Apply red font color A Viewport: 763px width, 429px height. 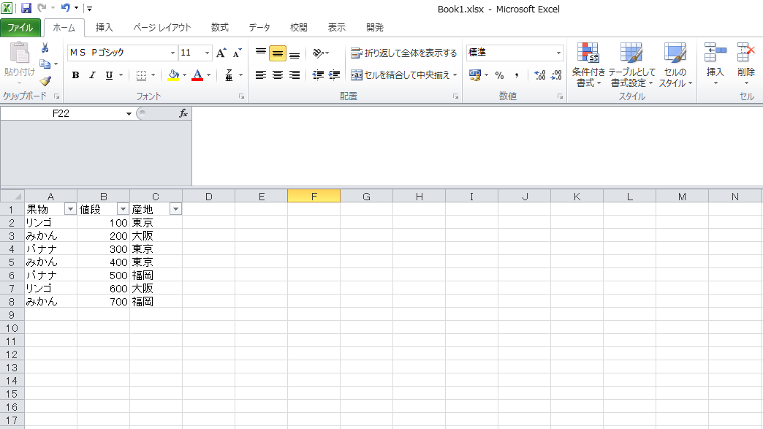[x=197, y=75]
